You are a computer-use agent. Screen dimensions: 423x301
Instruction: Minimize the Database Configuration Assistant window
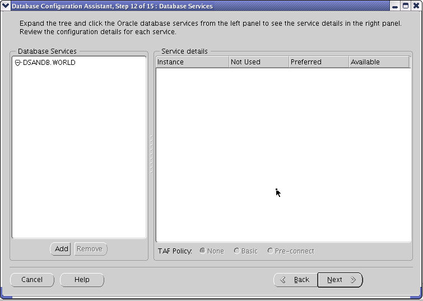(x=394, y=6)
